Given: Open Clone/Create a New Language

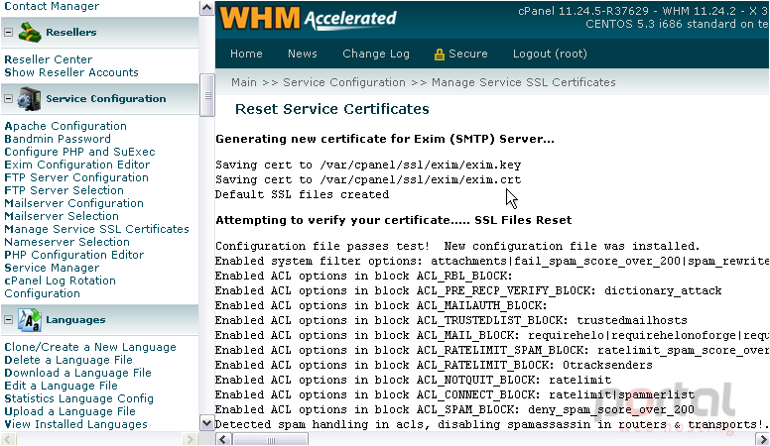Looking at the screenshot, I should tap(90, 347).
